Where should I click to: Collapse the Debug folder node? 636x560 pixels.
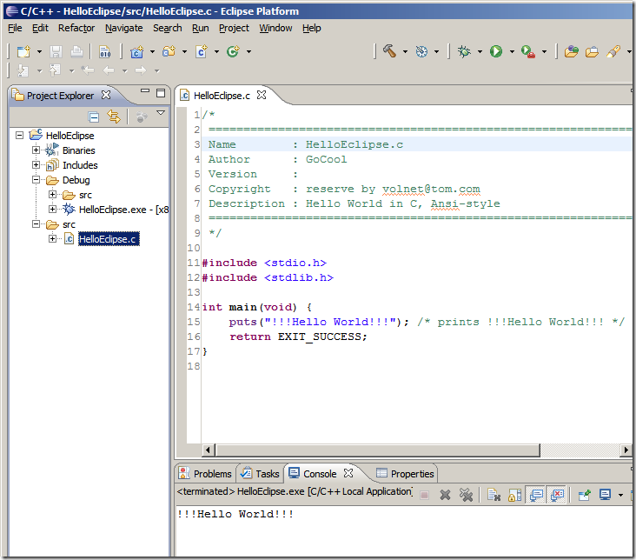click(36, 179)
